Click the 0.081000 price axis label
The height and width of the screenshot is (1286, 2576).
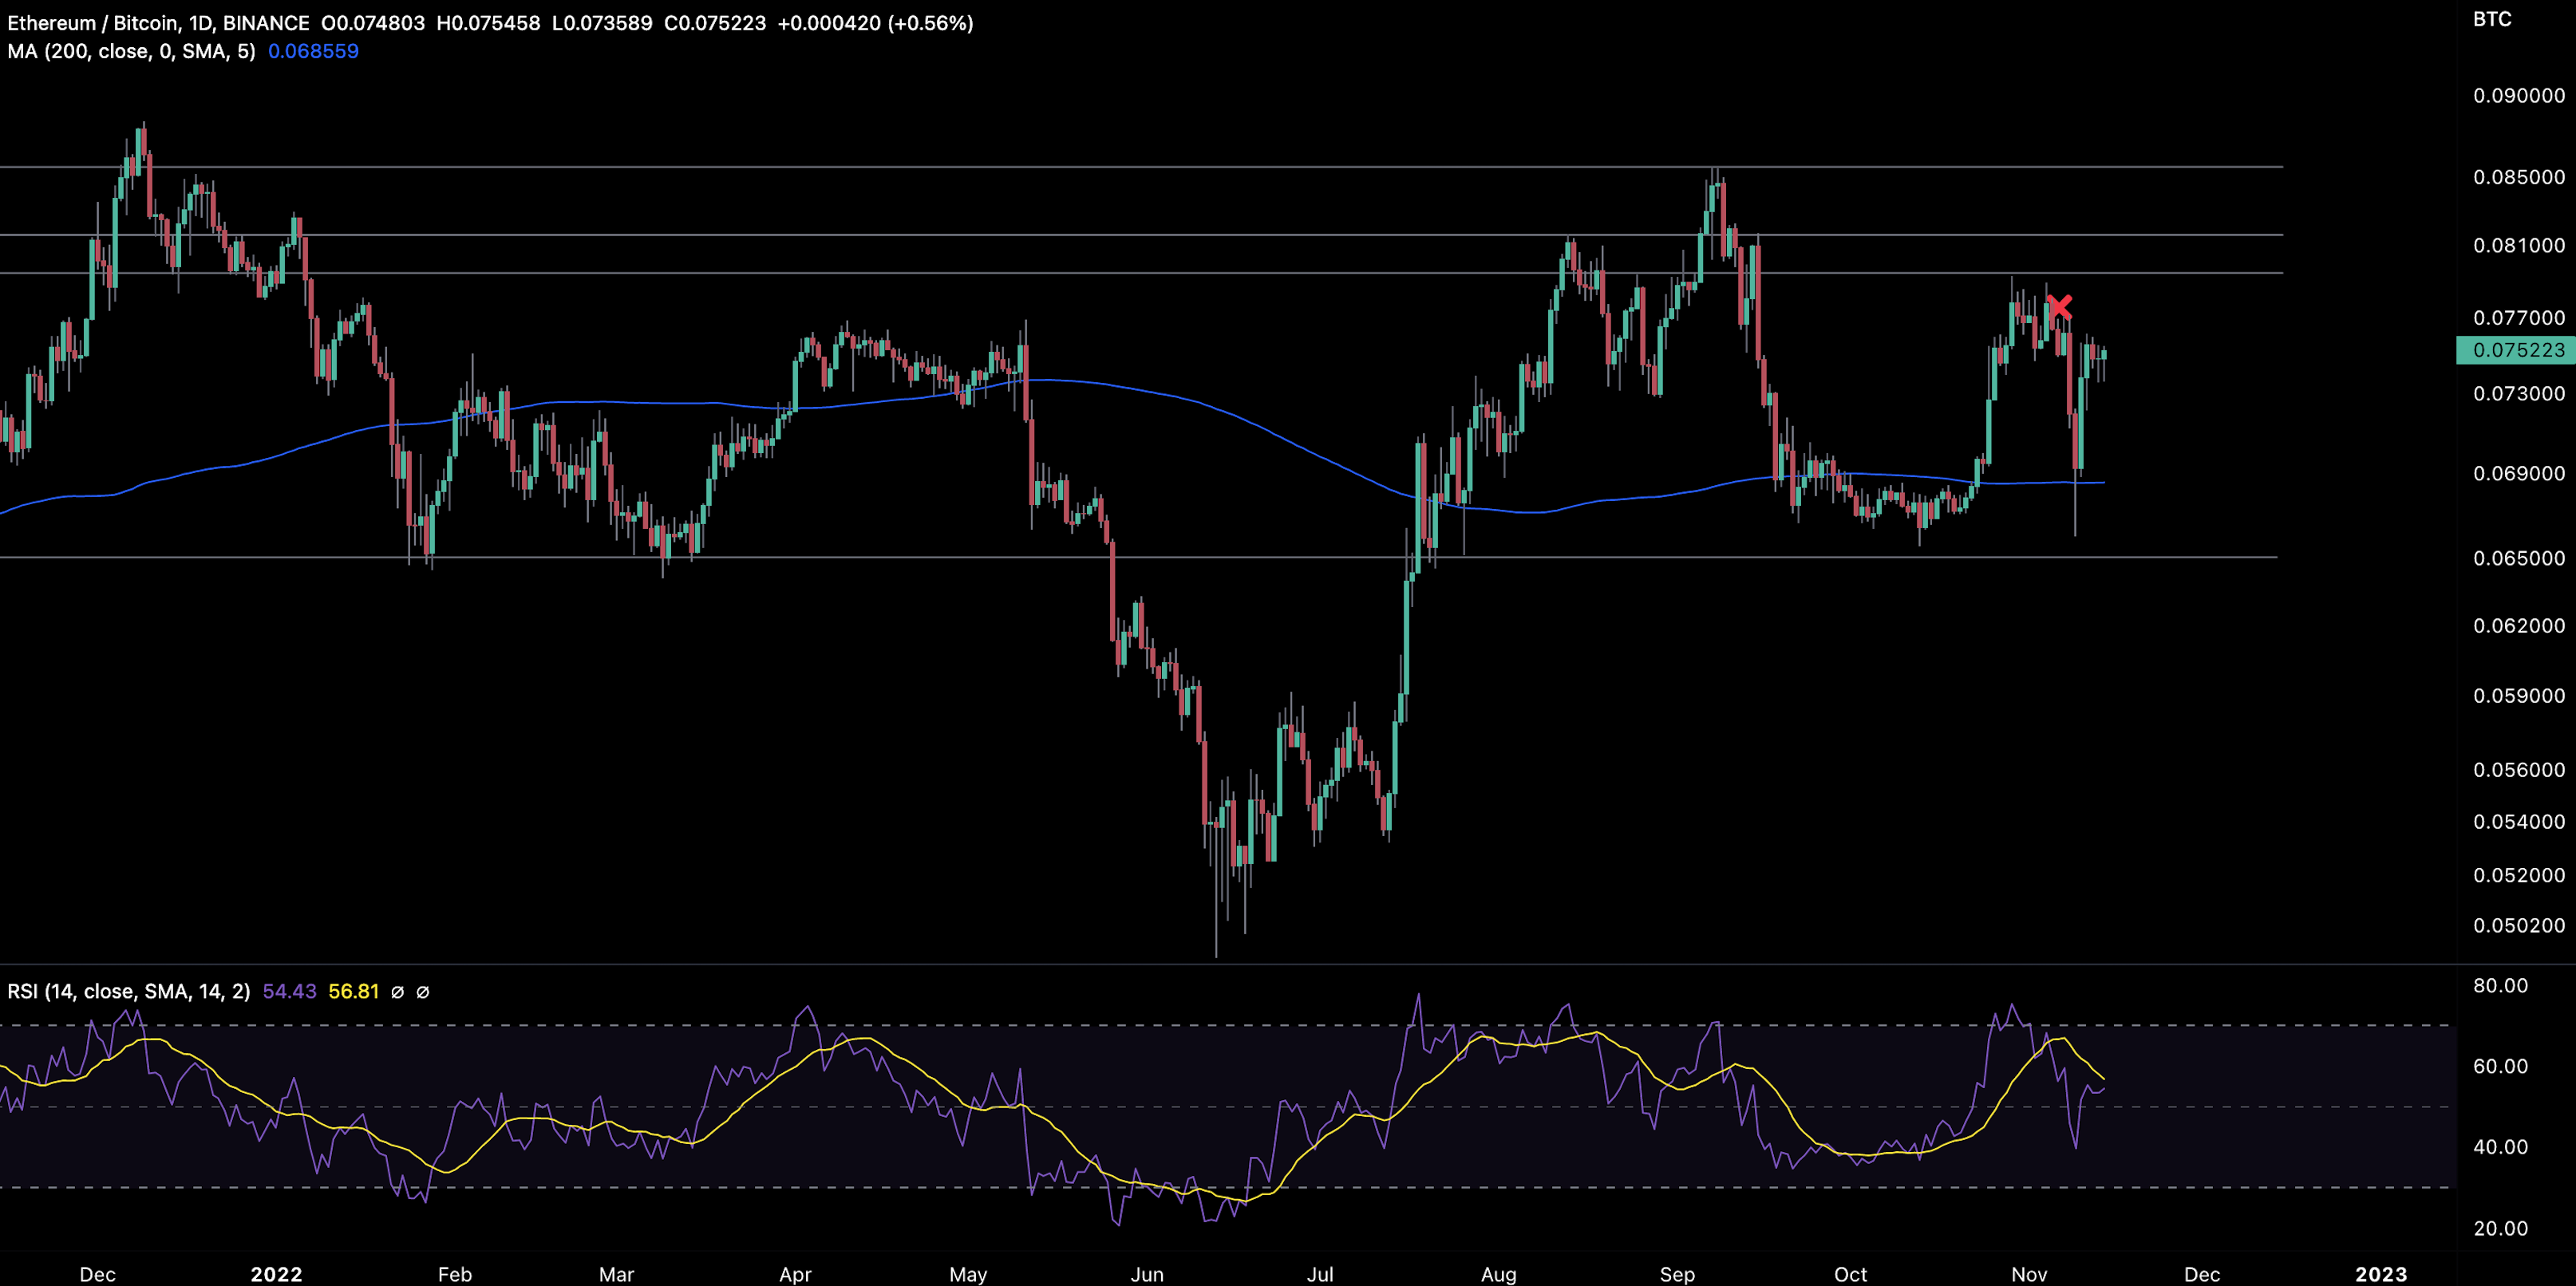2519,245
